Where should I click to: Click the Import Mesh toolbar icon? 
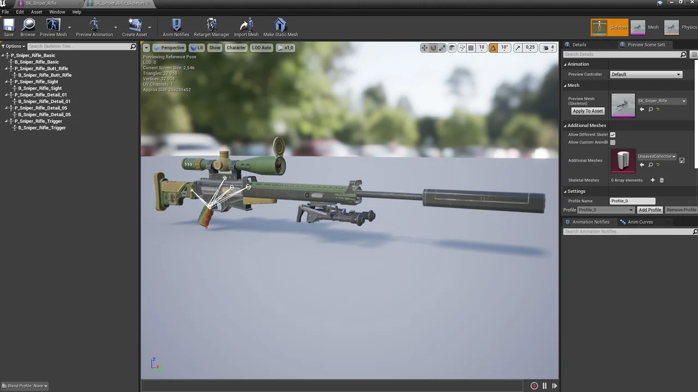pos(246,26)
